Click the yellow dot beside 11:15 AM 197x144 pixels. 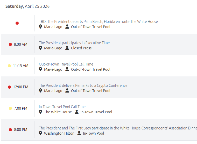pos(9,66)
